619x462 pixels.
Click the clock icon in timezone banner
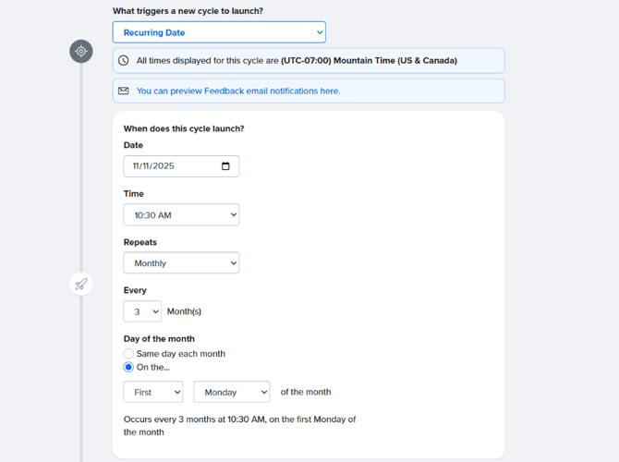pyautogui.click(x=124, y=61)
